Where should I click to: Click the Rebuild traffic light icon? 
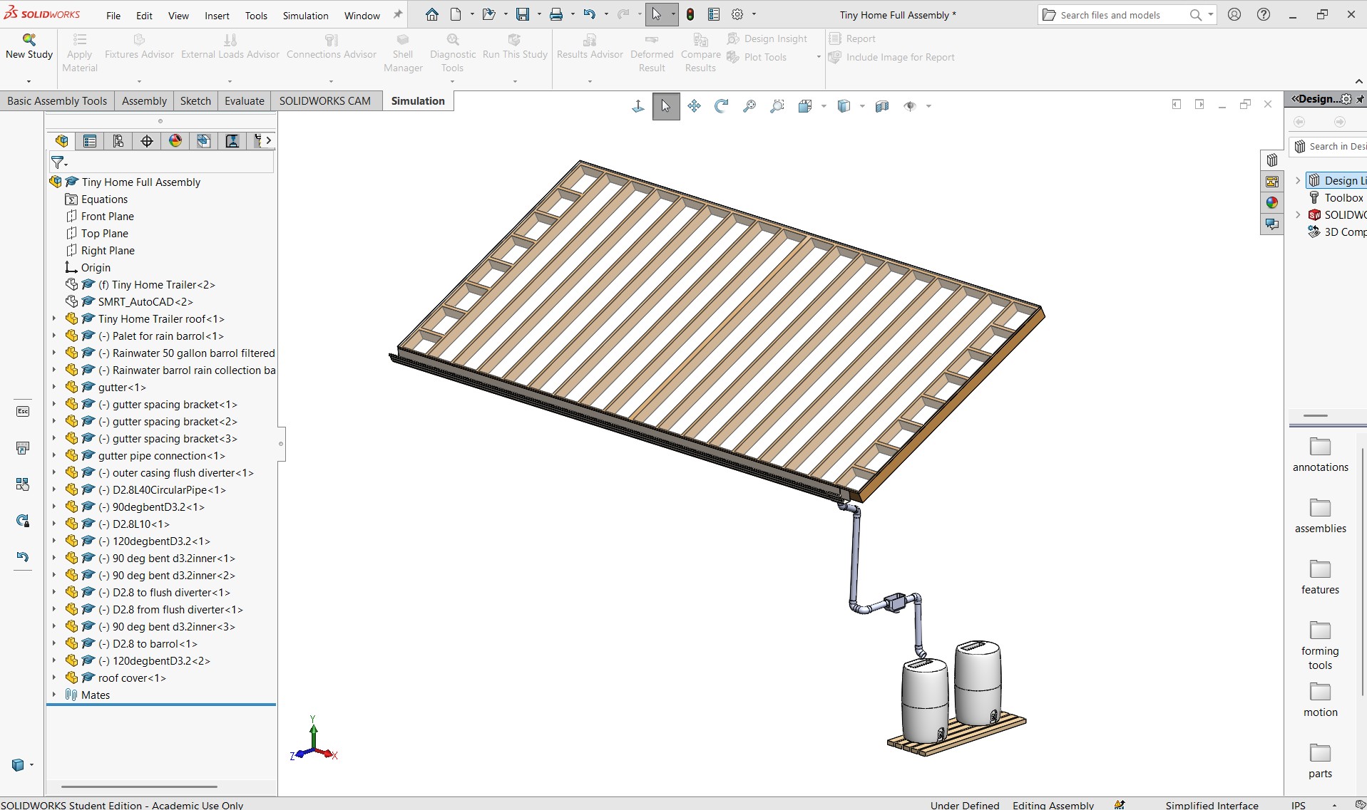click(x=690, y=14)
